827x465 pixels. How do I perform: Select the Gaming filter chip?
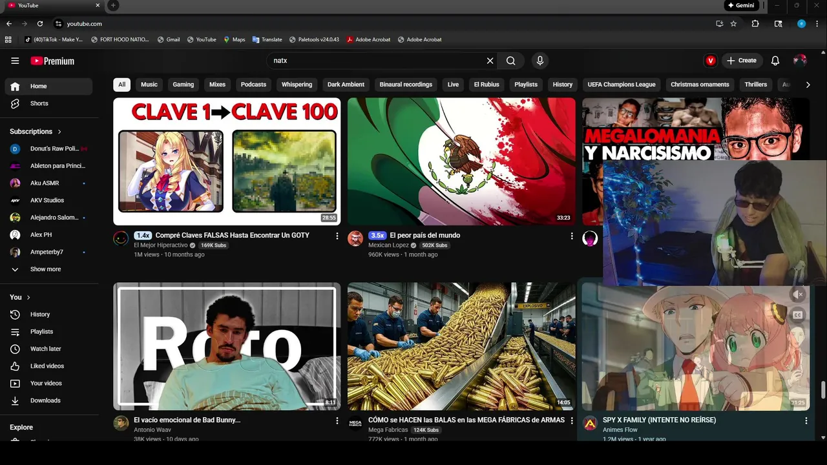point(183,85)
